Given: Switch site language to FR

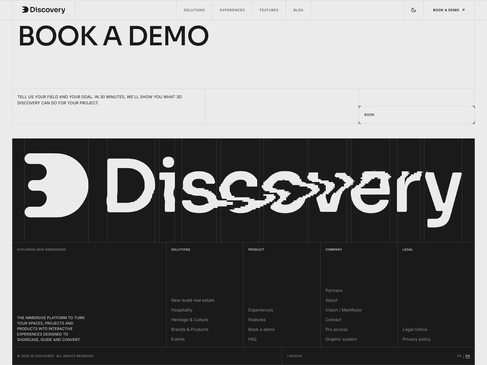Looking at the screenshot, I should [459, 356].
